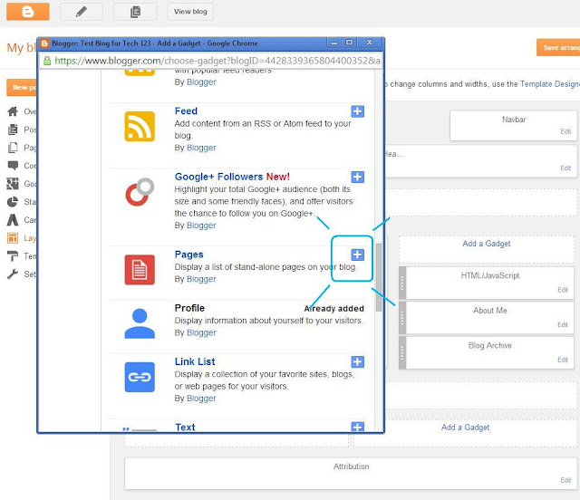Click Blogger author link under Link List
The width and height of the screenshot is (580, 500).
click(201, 399)
